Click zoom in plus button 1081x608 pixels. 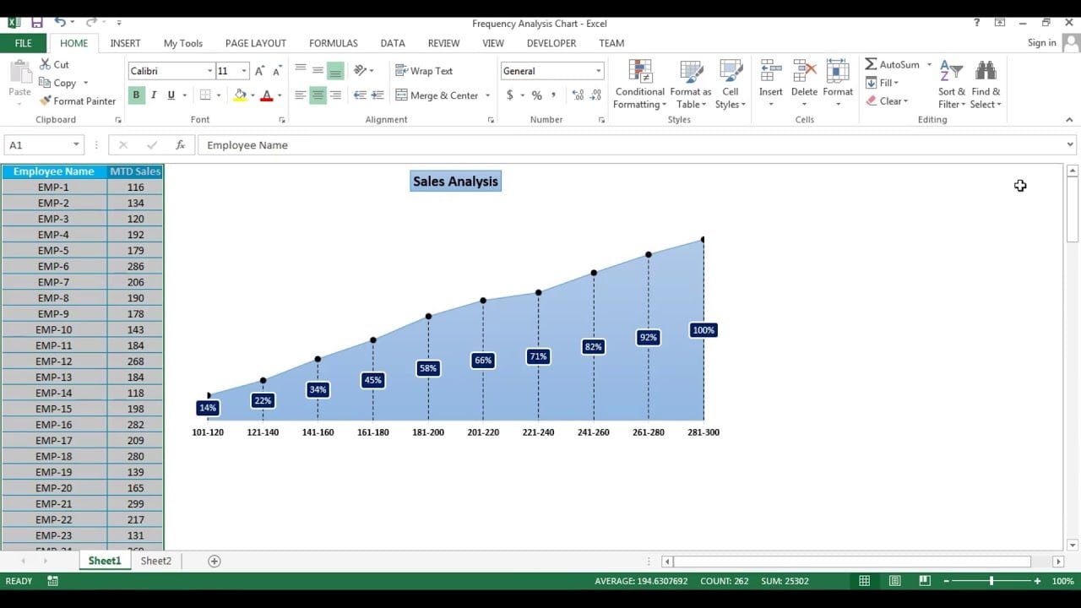click(x=1038, y=581)
